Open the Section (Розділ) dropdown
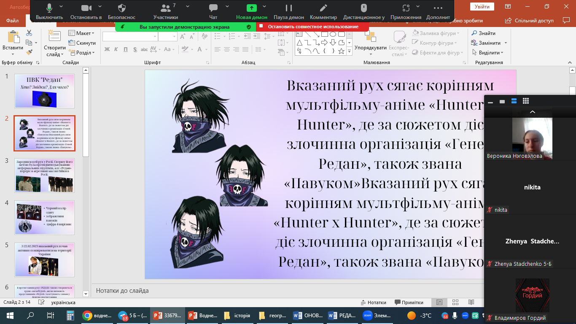576x324 pixels. click(x=81, y=53)
